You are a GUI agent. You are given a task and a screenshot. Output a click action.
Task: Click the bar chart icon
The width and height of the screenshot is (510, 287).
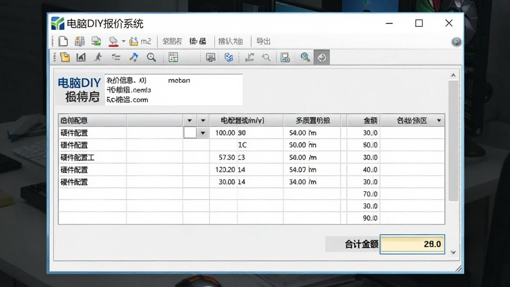point(81,57)
